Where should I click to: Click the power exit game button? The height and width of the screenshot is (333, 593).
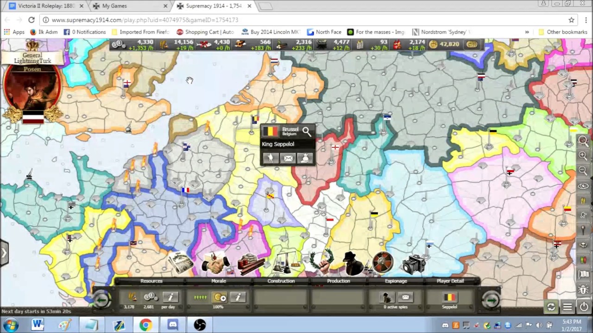coord(584,307)
